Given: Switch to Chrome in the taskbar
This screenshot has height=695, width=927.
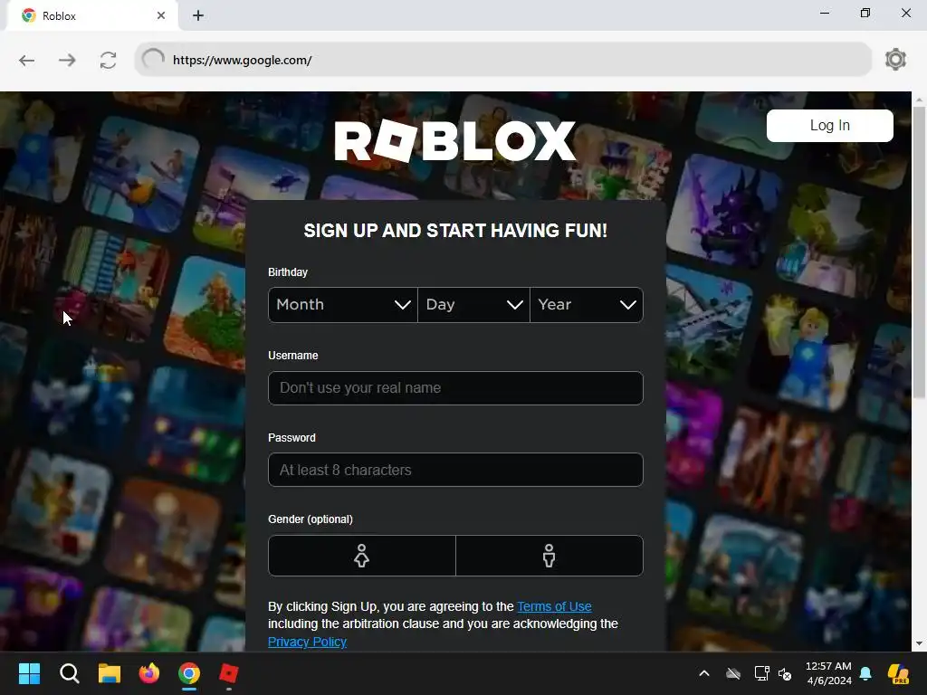Looking at the screenshot, I should click(x=189, y=673).
